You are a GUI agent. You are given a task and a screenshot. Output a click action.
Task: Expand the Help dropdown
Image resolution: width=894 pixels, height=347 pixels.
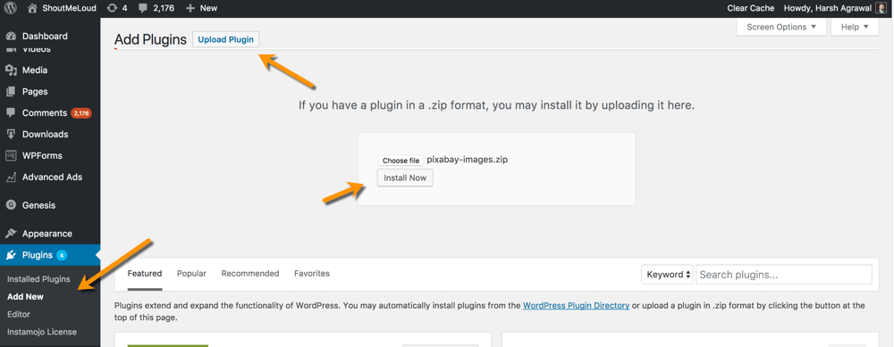point(855,27)
